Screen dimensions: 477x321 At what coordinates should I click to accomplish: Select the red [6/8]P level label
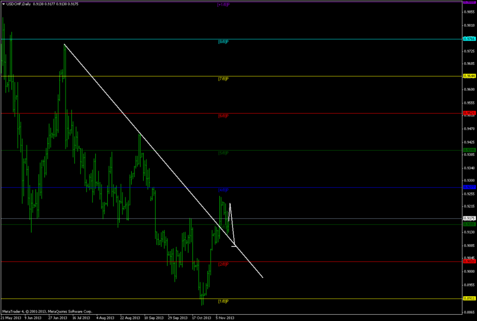click(224, 116)
